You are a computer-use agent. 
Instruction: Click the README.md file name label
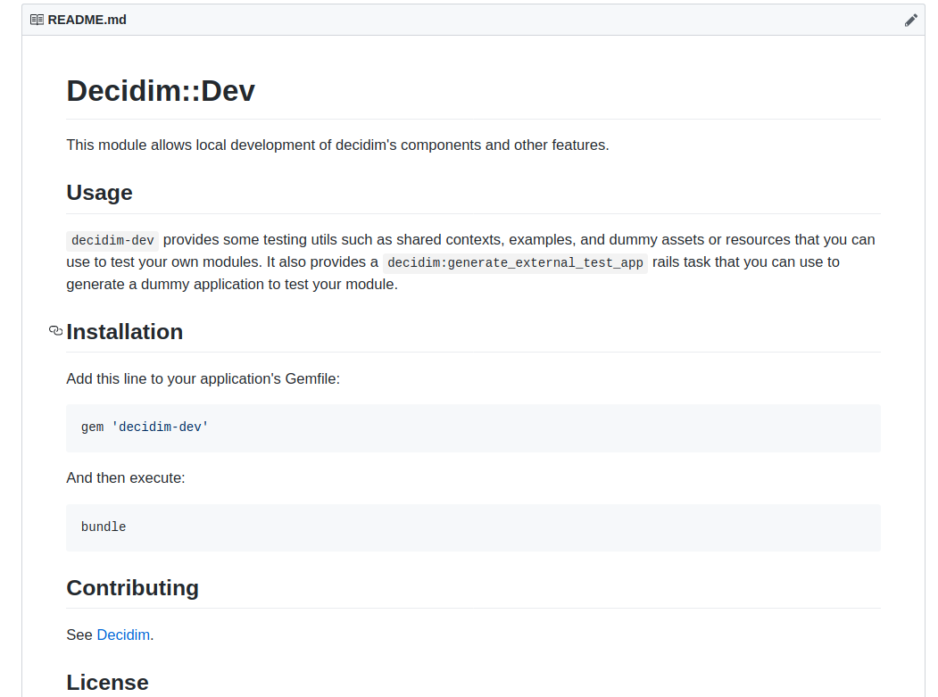coord(87,20)
